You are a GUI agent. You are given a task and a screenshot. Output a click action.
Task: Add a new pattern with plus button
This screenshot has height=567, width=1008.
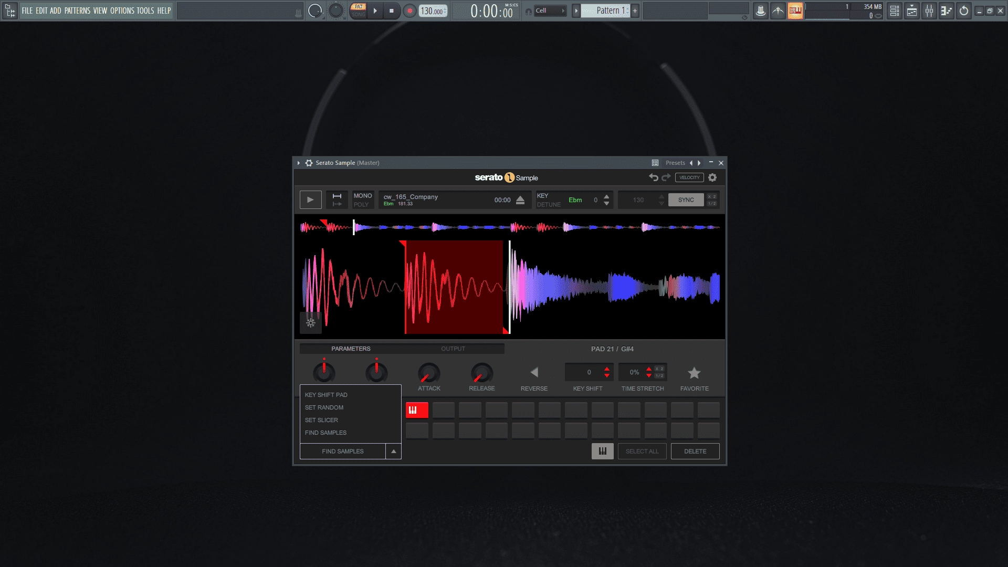point(635,10)
